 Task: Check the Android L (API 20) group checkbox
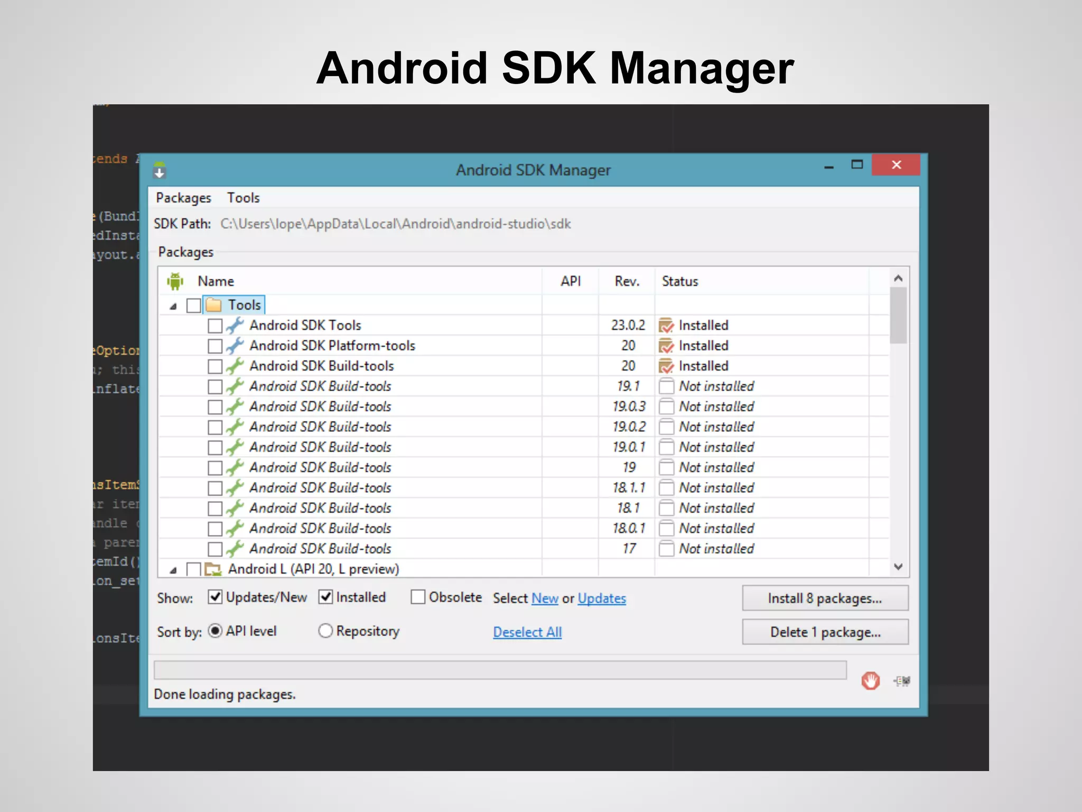click(194, 569)
